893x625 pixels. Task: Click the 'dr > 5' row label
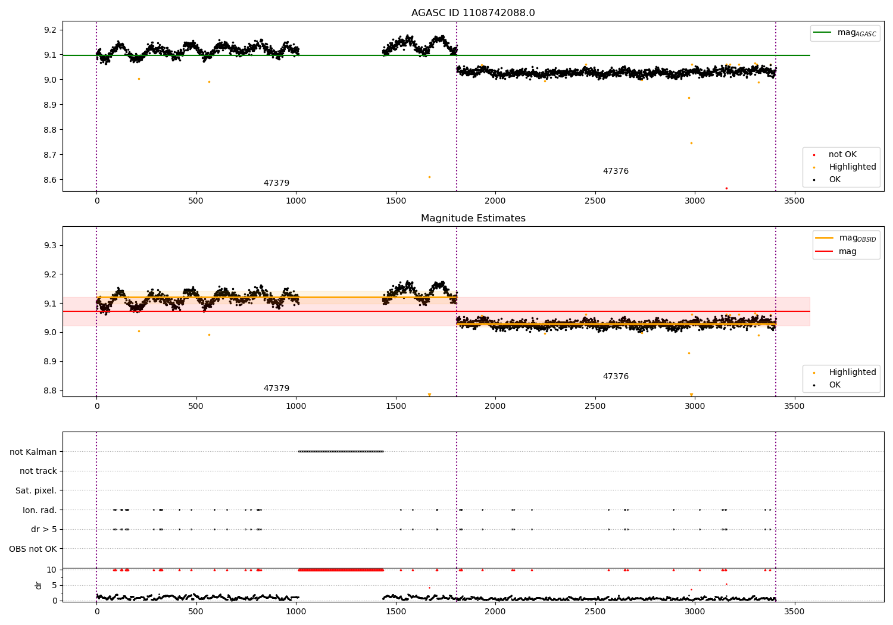click(44, 530)
